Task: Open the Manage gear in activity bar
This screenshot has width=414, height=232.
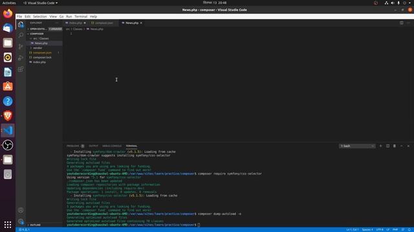Action: pos(21,222)
